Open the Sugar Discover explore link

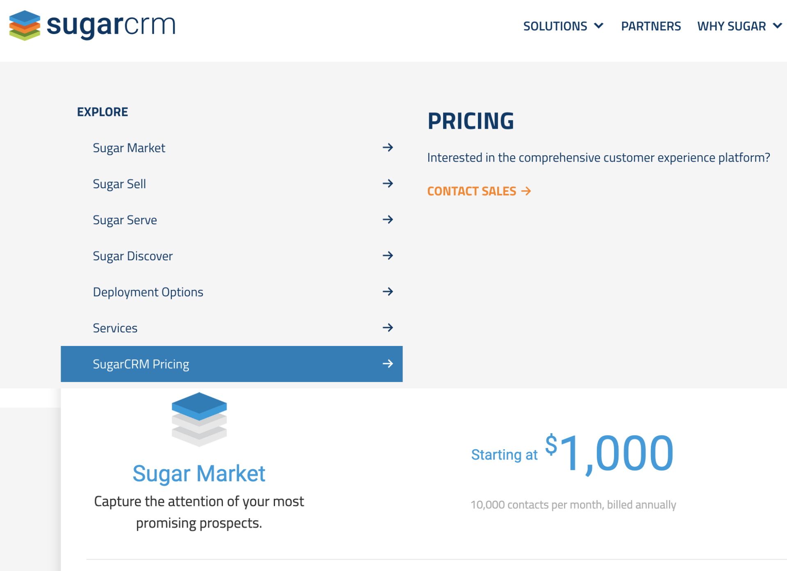133,256
